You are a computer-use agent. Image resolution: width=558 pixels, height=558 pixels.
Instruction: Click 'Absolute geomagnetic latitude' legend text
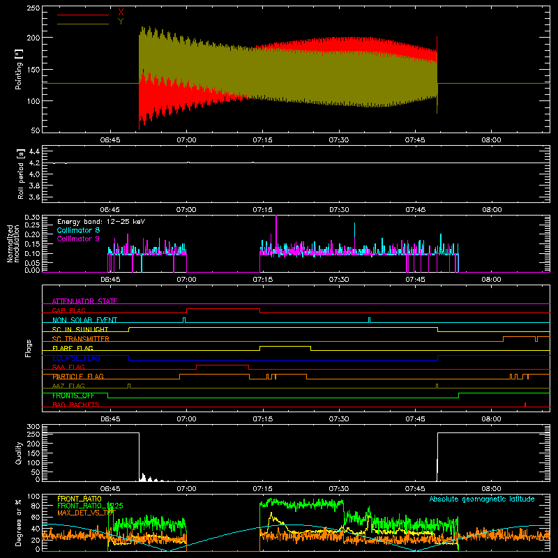(x=482, y=499)
